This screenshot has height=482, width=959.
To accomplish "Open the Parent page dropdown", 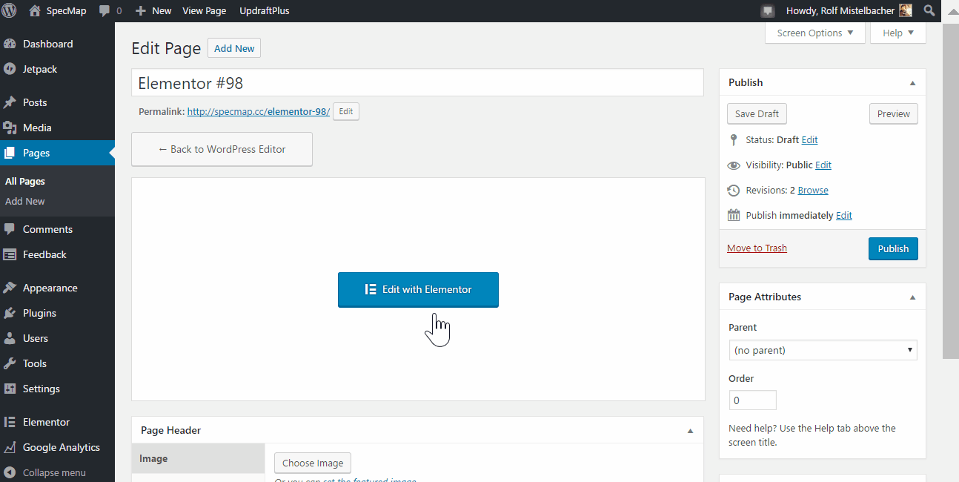I will pyautogui.click(x=823, y=350).
